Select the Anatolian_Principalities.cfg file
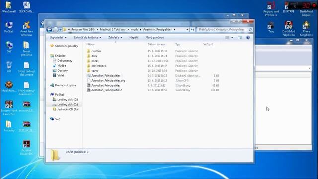This screenshot has width=318, height=179. pyautogui.click(x=108, y=81)
